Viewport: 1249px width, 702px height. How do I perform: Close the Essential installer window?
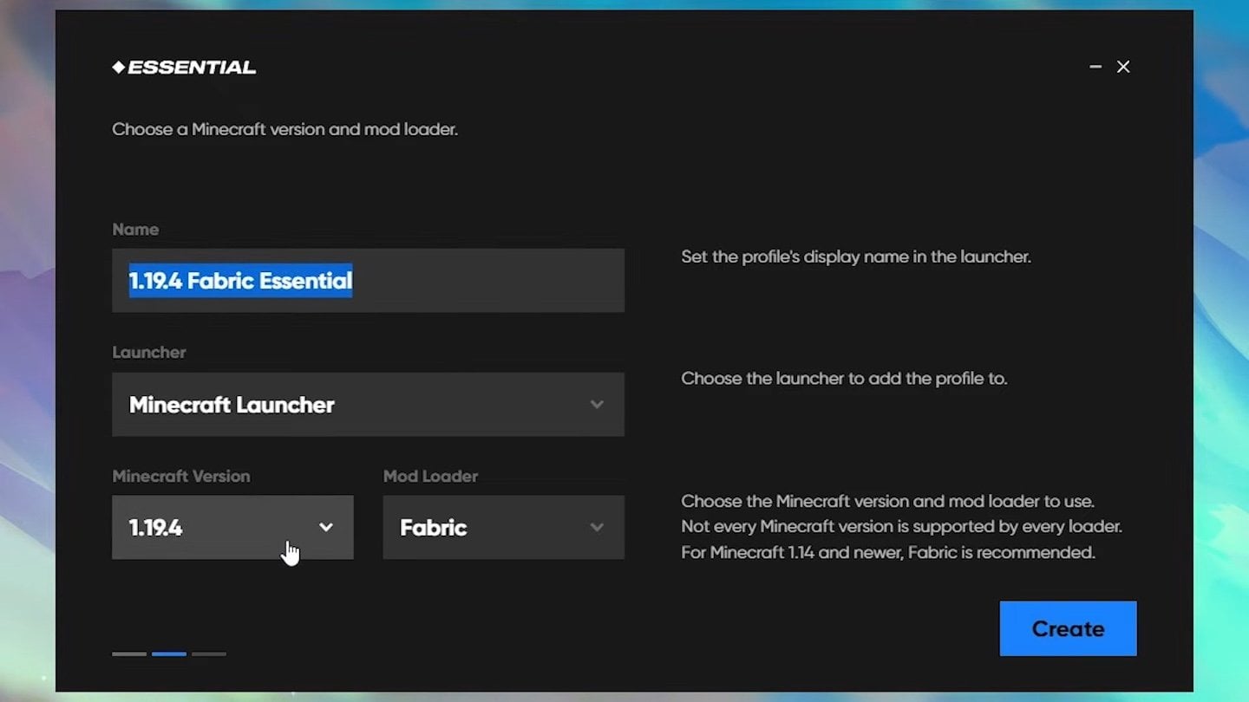(x=1123, y=67)
